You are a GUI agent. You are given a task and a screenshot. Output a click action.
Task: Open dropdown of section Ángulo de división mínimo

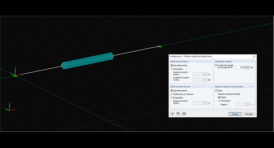(x=206, y=103)
